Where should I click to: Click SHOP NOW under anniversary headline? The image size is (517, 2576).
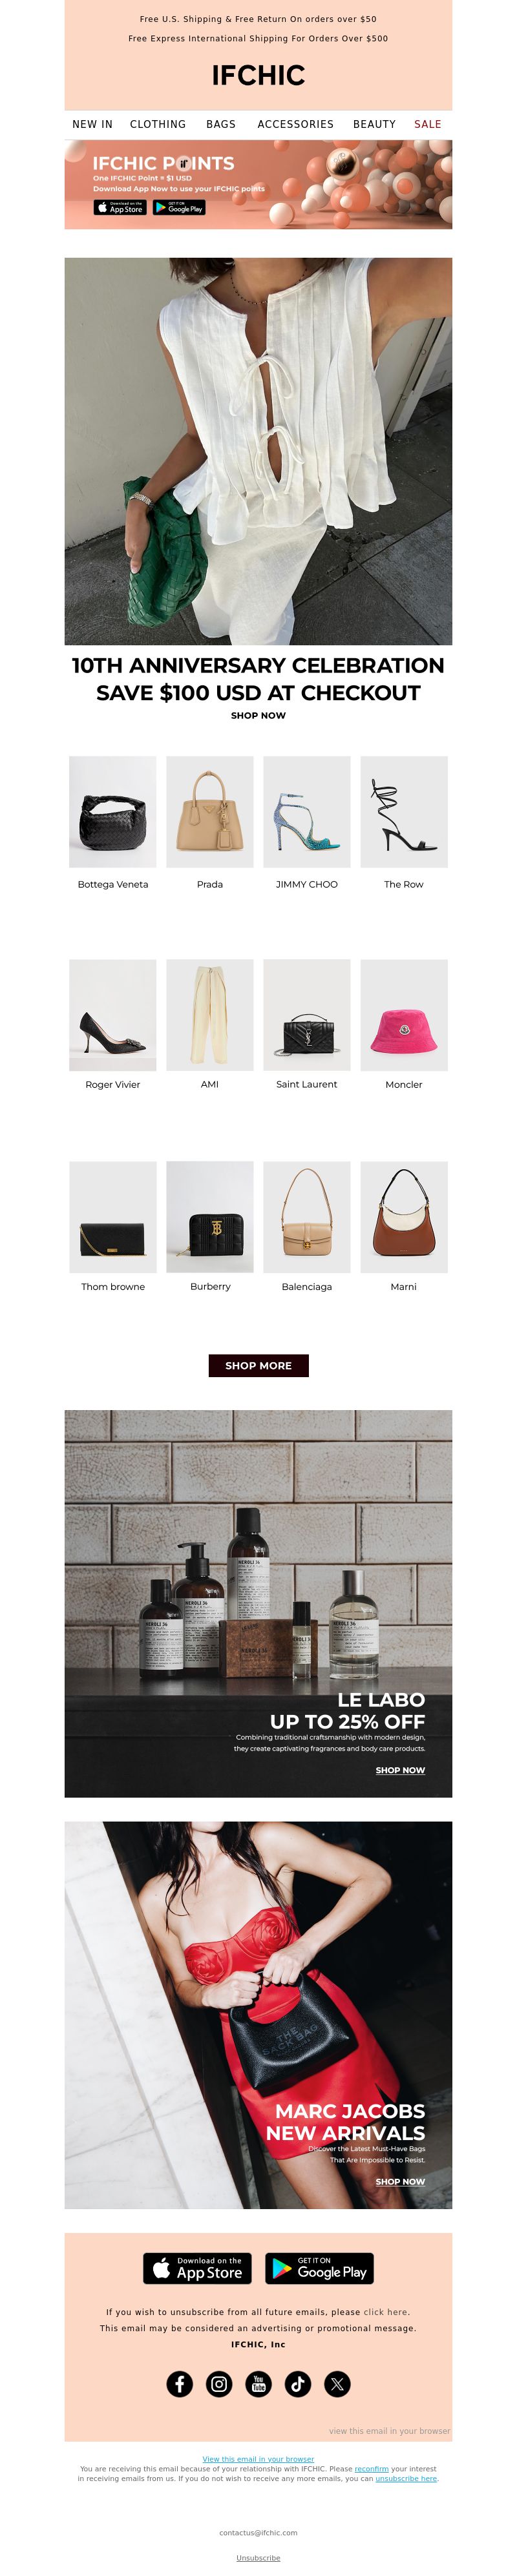pyautogui.click(x=258, y=715)
